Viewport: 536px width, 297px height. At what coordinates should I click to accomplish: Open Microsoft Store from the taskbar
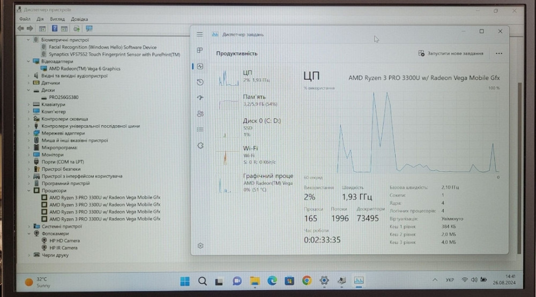(x=289, y=281)
